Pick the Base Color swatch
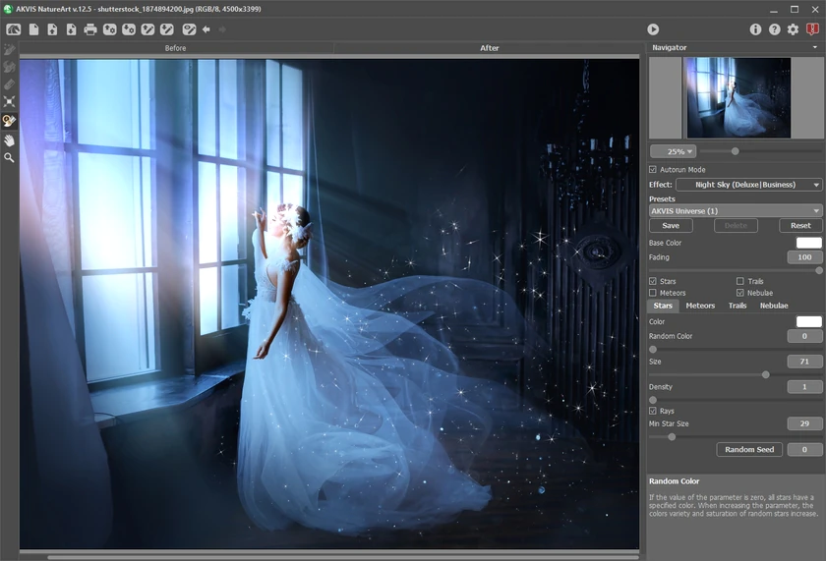 (x=808, y=243)
